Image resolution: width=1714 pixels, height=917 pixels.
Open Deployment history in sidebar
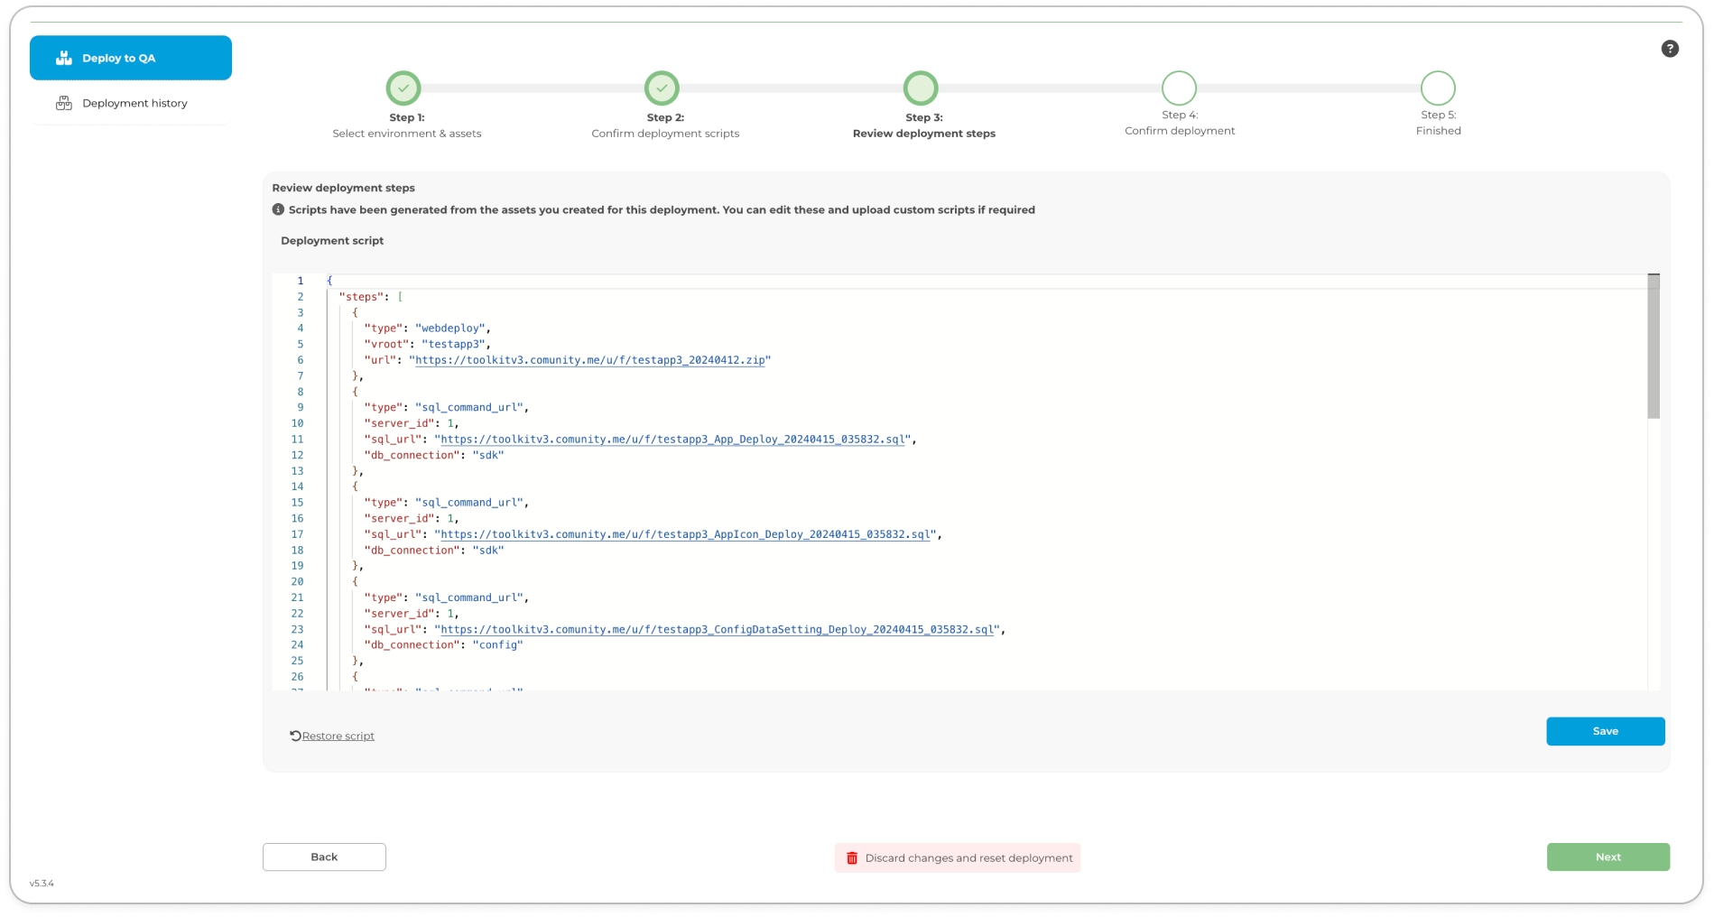coord(134,104)
